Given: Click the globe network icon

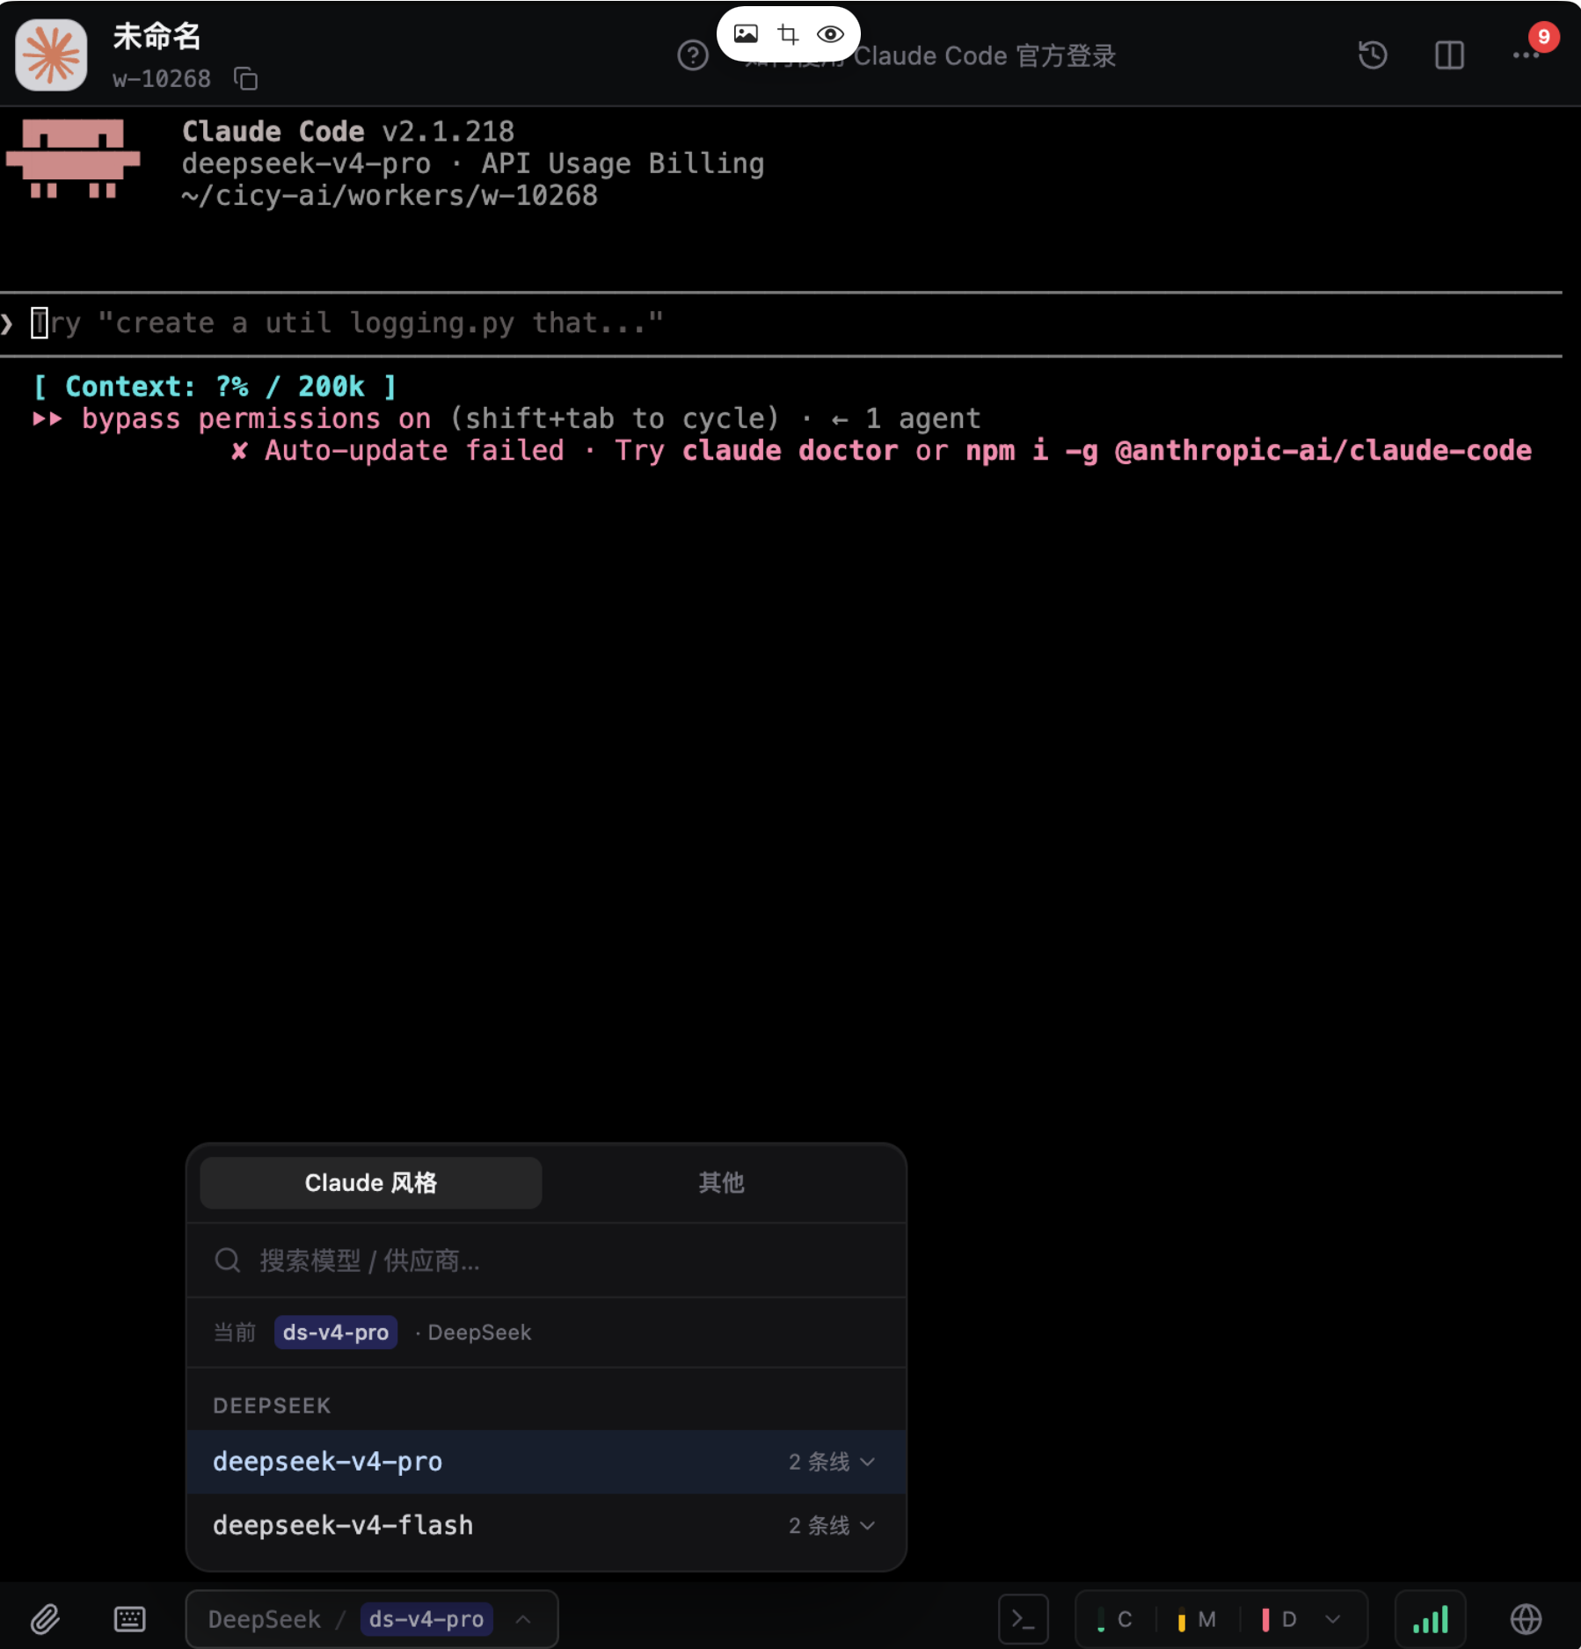Looking at the screenshot, I should (x=1526, y=1618).
